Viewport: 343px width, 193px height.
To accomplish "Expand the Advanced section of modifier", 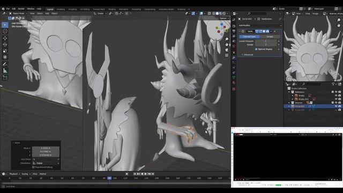I will [247, 55].
